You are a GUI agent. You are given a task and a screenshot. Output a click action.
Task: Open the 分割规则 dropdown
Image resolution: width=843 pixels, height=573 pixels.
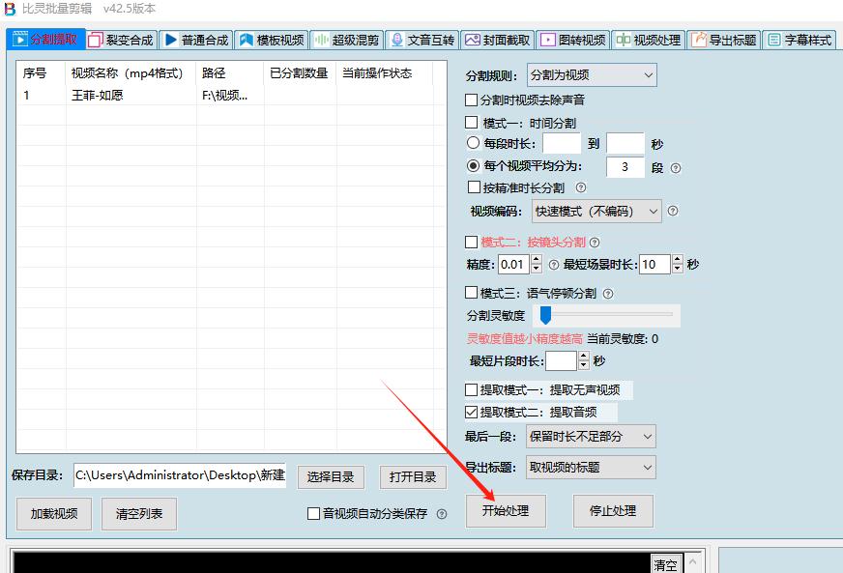(x=591, y=74)
